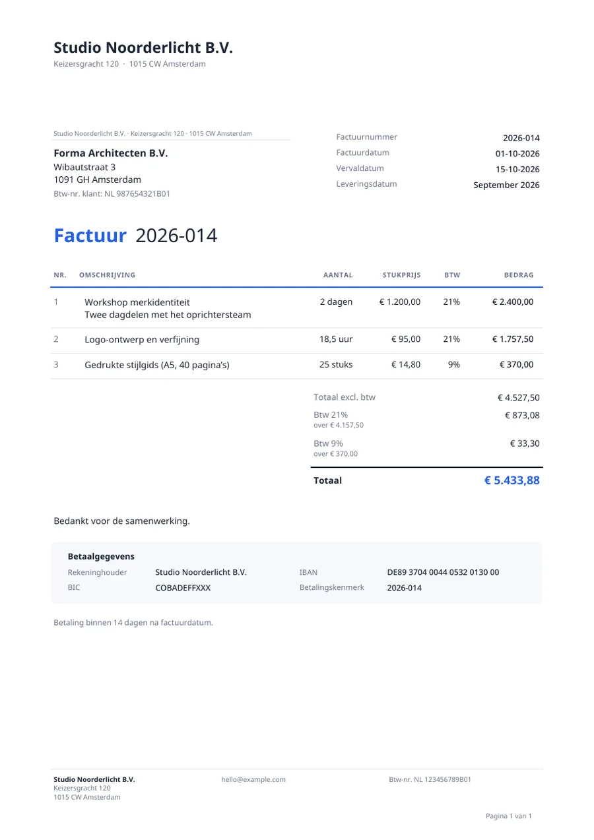
Task: Click the 'Gedrukte stijlgids (A5, 40 pagina's)' description
Action: [157, 365]
